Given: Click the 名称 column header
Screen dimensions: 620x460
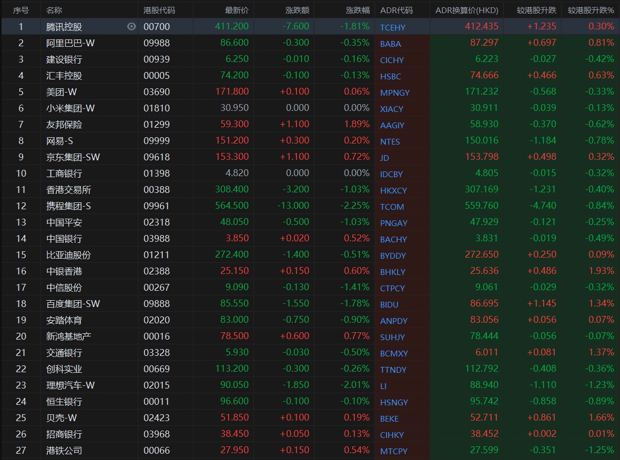Looking at the screenshot, I should tap(54, 10).
